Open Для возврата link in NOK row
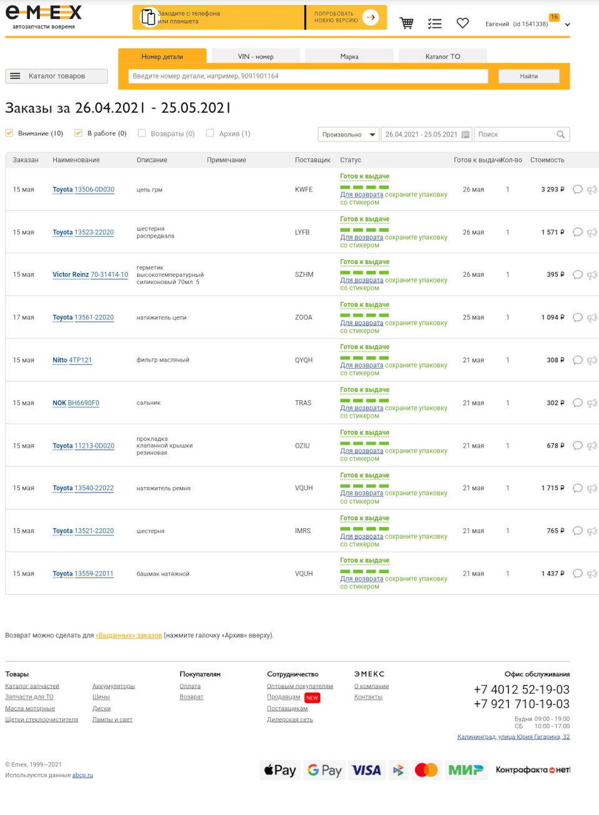 361,408
